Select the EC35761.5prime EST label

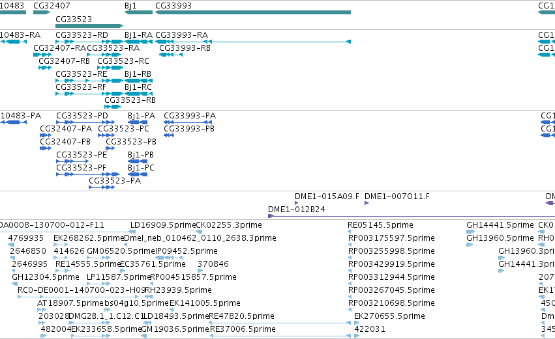coord(153,264)
